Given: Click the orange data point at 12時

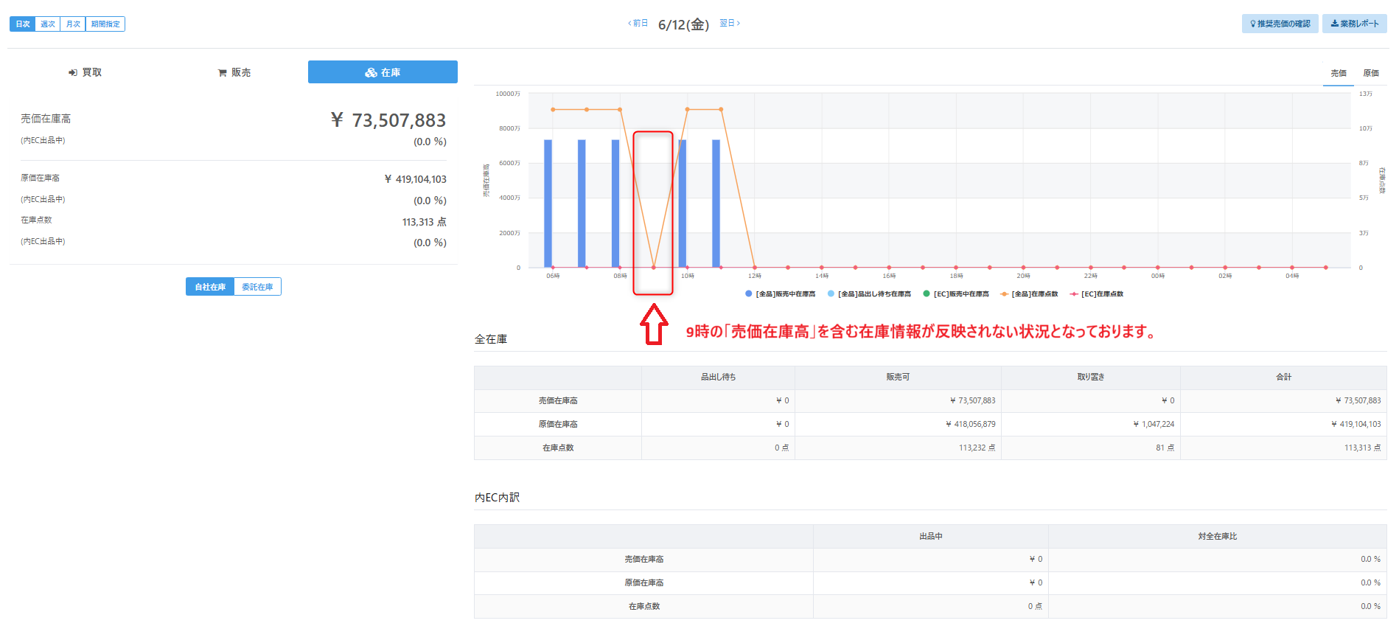Looking at the screenshot, I should point(755,267).
